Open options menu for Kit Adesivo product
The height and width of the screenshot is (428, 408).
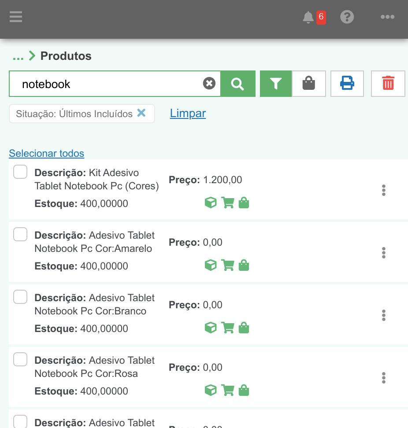(x=384, y=190)
